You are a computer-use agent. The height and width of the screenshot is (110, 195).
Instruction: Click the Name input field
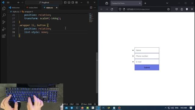click(147, 50)
